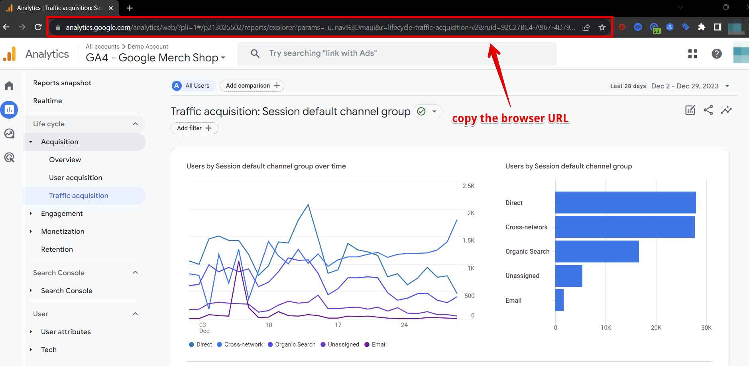The height and width of the screenshot is (366, 749).
Task: Open the Advertising section icon
Action: tap(9, 158)
